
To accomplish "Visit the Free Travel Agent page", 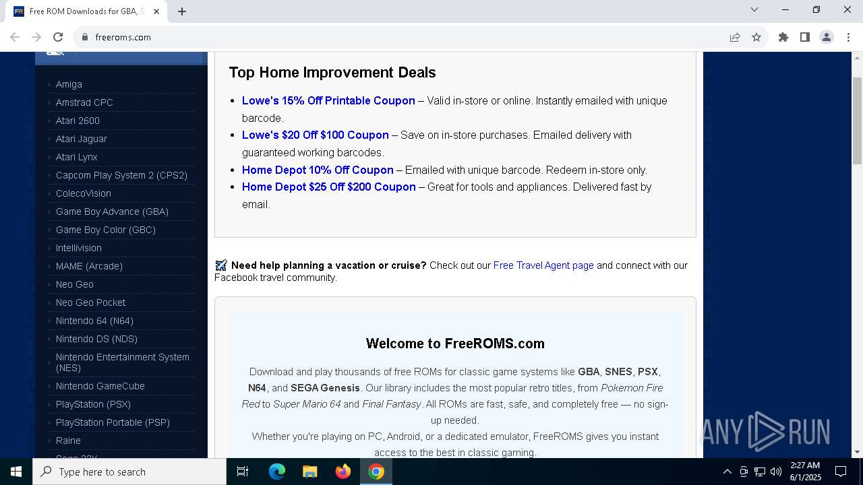I will [543, 265].
